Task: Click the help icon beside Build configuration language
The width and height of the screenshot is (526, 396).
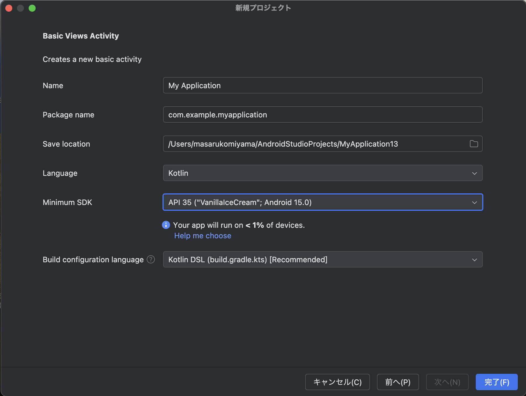Action: (x=151, y=259)
